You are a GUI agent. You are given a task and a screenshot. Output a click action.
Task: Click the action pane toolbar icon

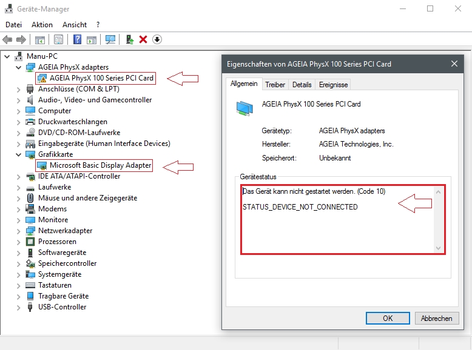(x=92, y=39)
